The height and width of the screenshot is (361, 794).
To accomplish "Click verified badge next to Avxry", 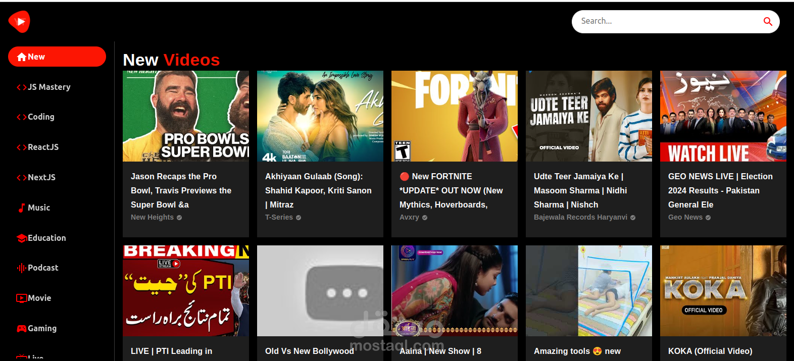I will coord(425,218).
